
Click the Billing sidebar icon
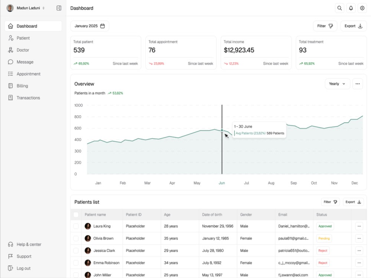(x=10, y=86)
